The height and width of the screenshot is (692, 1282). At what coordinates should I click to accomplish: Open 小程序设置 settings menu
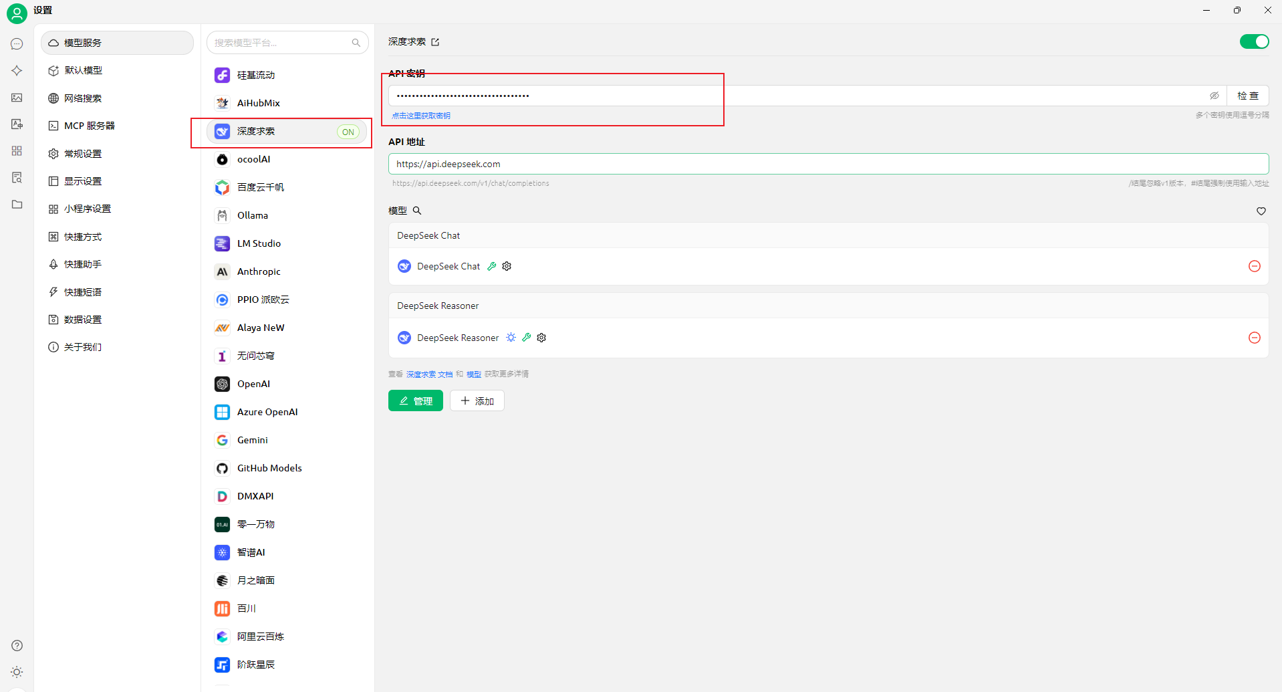pyautogui.click(x=117, y=209)
